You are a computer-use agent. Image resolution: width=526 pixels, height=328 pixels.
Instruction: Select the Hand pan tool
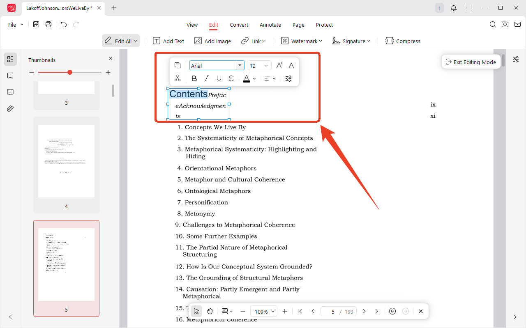(210, 311)
